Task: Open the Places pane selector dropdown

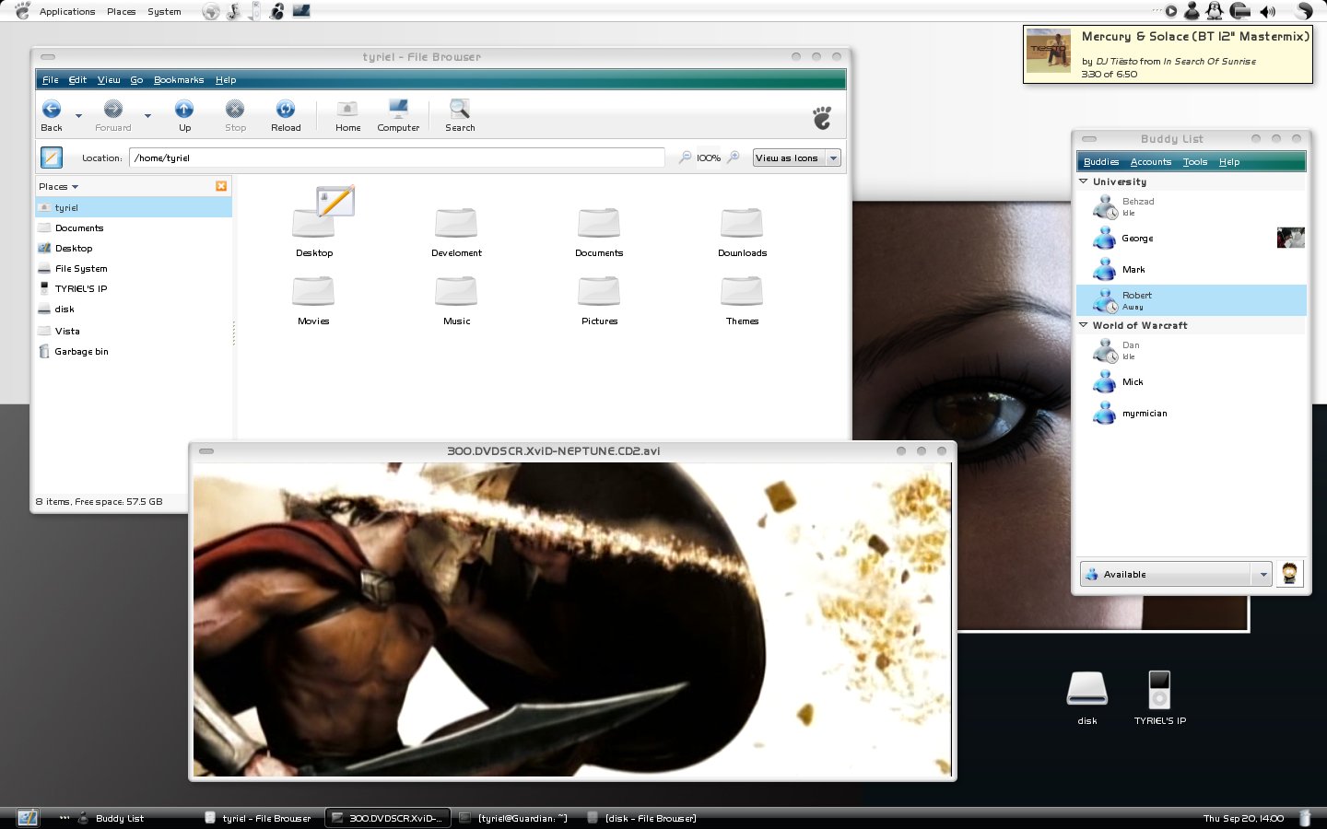Action: point(58,186)
